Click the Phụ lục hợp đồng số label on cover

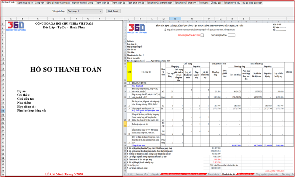32,111
